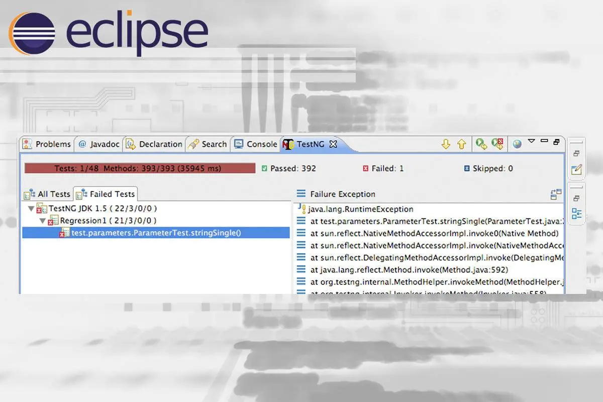
Task: Minimize the TestNG view panel
Action: 544,141
